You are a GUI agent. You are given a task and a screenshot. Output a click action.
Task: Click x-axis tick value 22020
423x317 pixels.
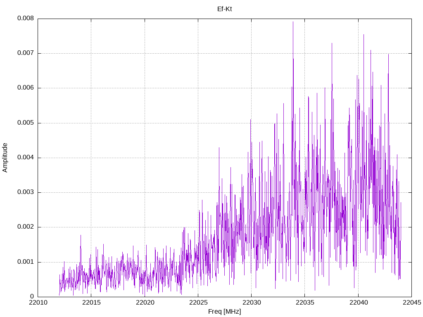click(x=145, y=303)
